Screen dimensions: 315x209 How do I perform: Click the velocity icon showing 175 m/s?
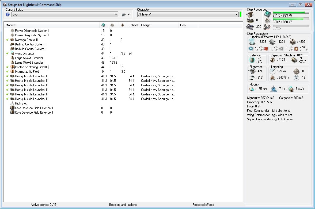point(252,89)
